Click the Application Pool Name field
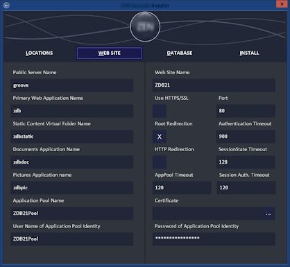Screen dimensions: 290x267 72,213
